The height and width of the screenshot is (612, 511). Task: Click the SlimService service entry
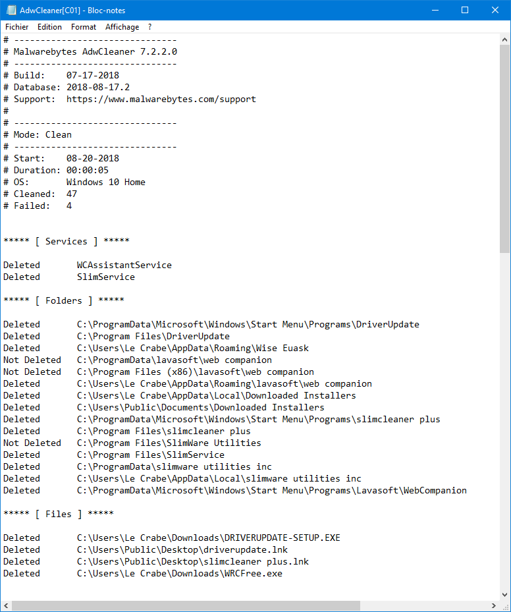point(106,277)
